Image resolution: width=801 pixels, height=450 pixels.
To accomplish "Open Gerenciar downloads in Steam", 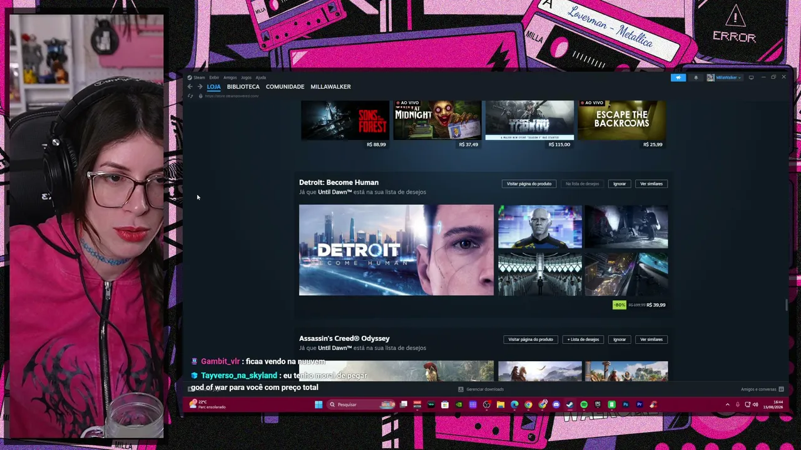I will click(481, 389).
